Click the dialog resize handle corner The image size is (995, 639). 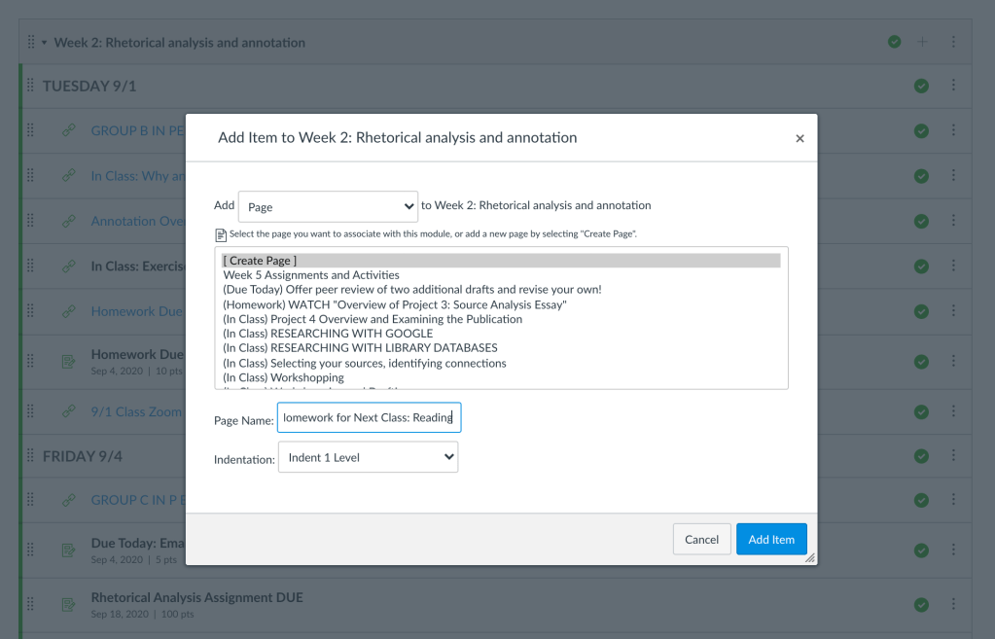point(809,557)
